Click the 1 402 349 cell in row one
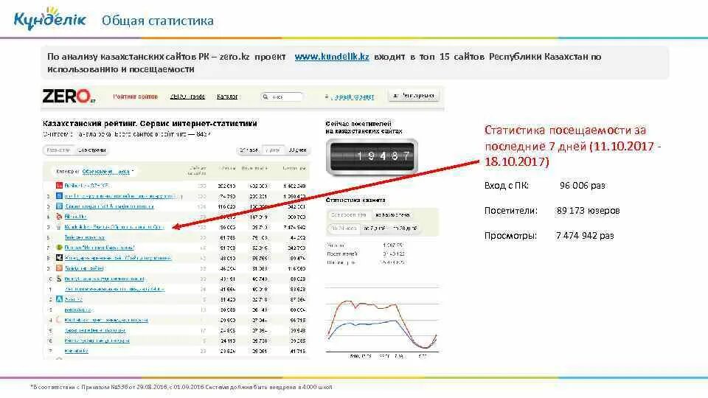Screen dimensions: 708x398 (x=294, y=186)
